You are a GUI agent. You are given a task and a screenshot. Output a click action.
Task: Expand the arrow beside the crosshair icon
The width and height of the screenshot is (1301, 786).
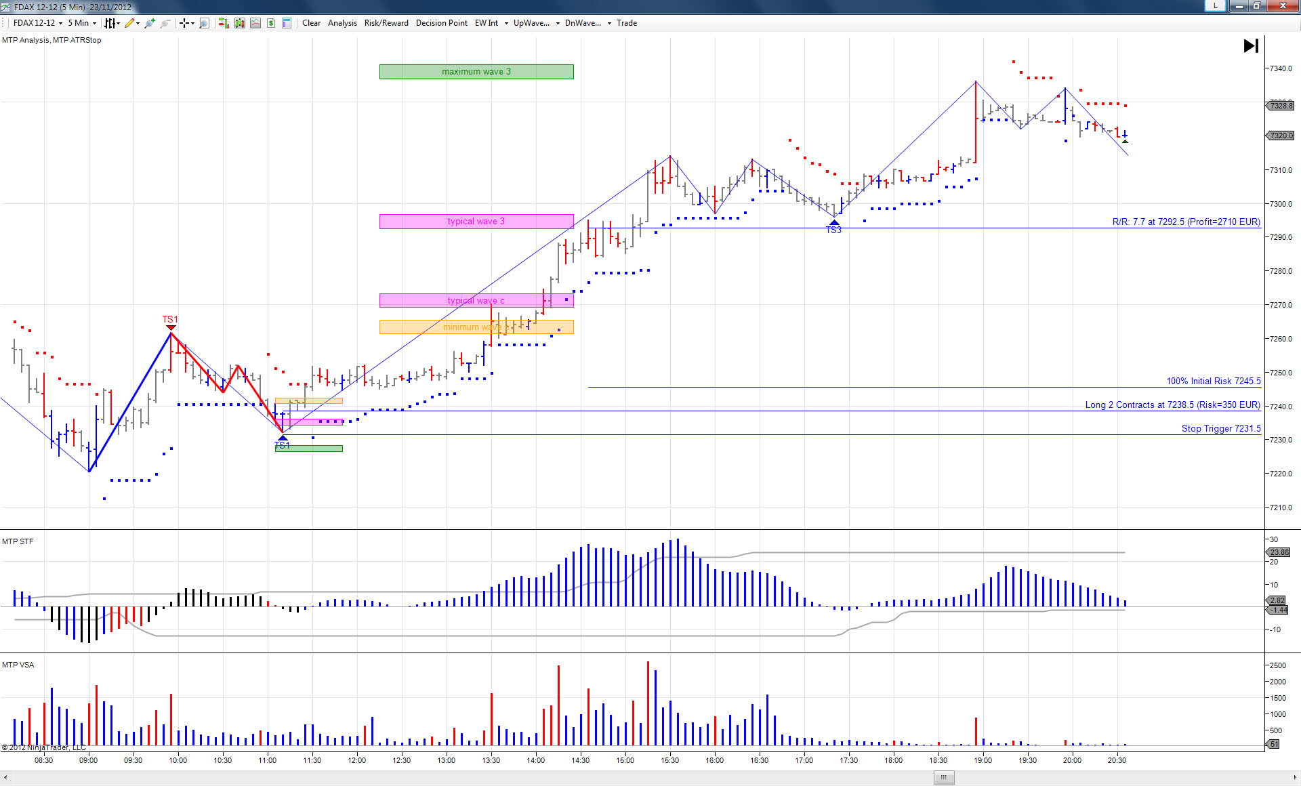coord(192,23)
